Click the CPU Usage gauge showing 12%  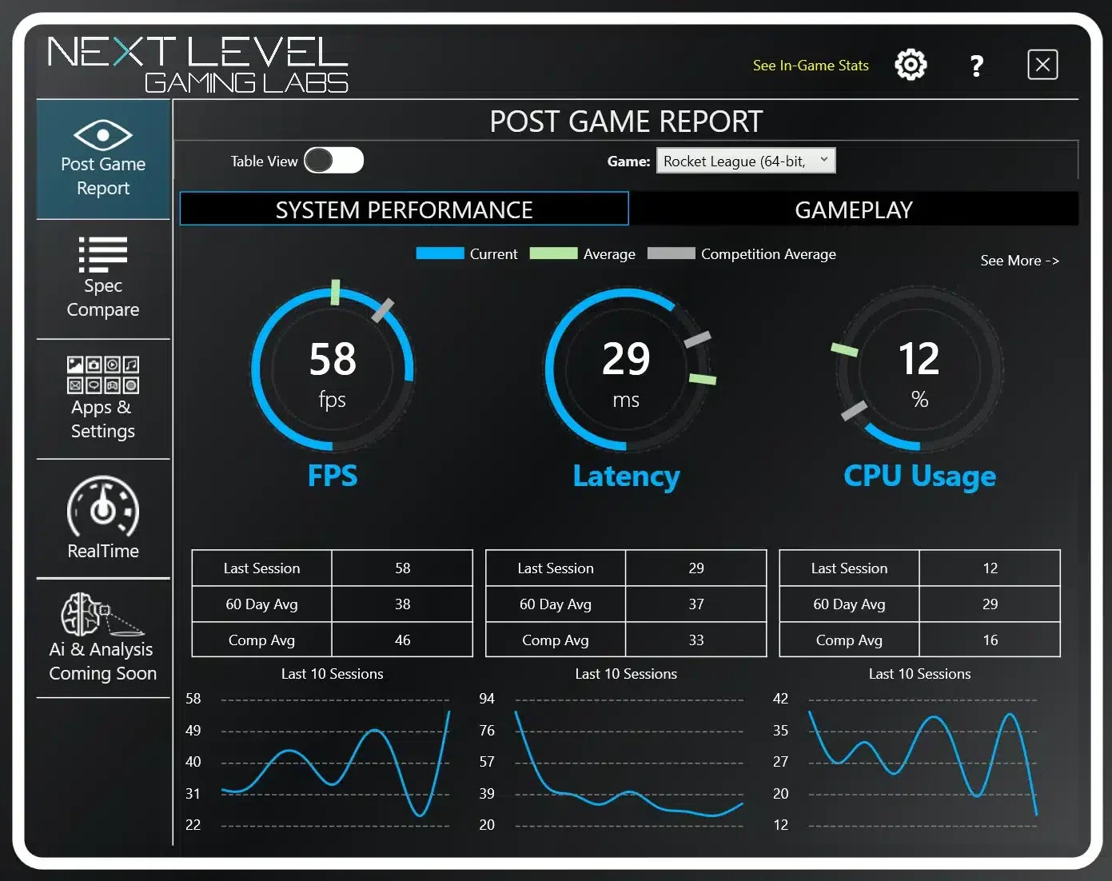coord(919,369)
